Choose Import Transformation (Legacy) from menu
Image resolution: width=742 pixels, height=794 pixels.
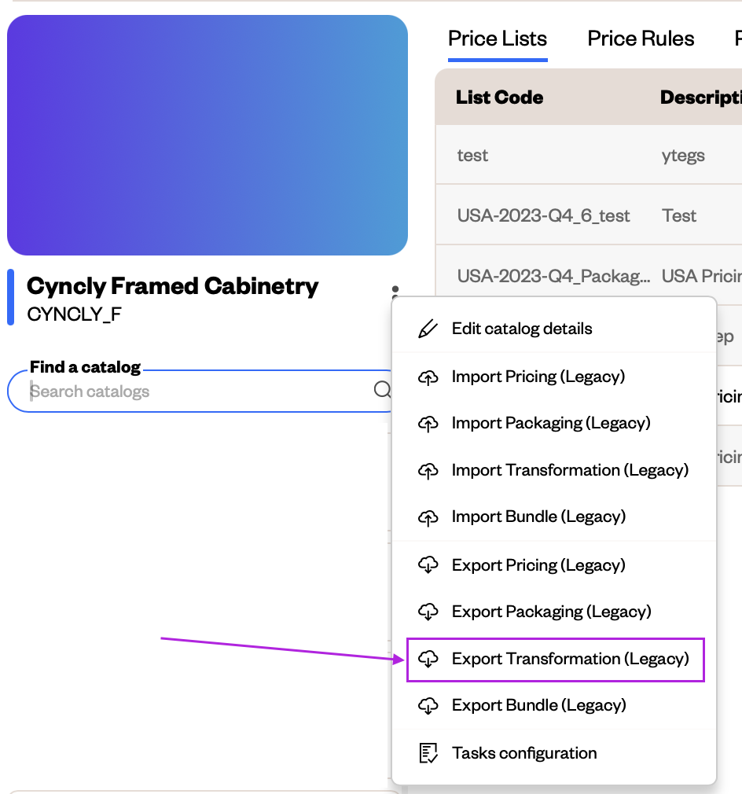coord(555,470)
